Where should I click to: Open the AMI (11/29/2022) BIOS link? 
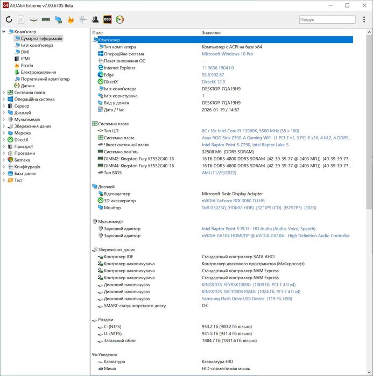[x=219, y=173]
